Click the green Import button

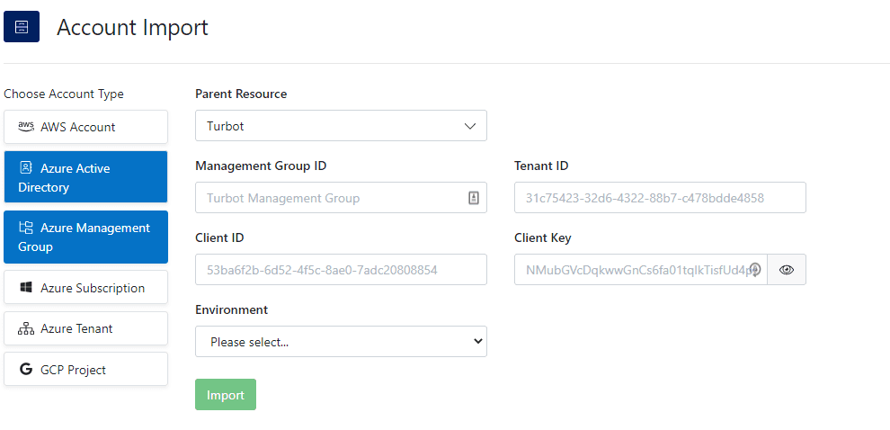pyautogui.click(x=226, y=394)
